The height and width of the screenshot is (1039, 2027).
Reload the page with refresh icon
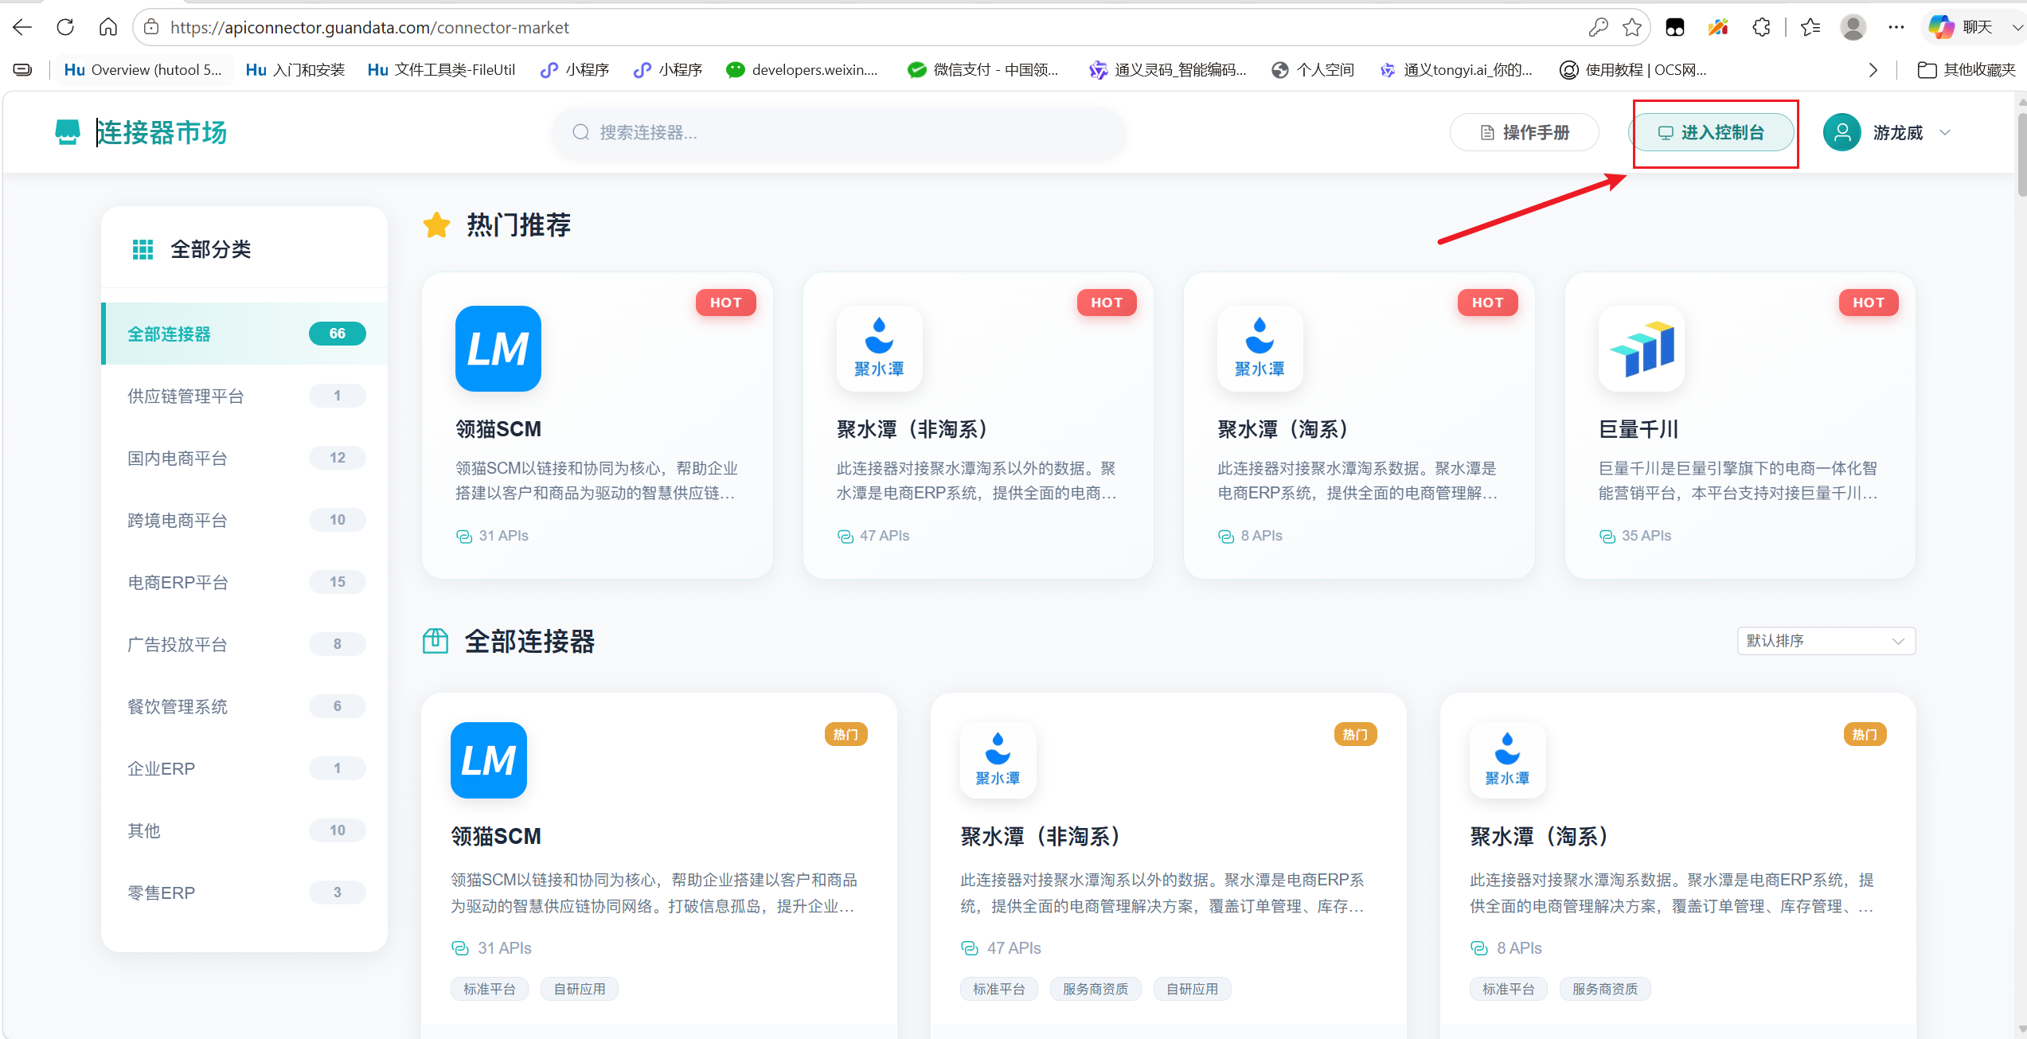[65, 27]
